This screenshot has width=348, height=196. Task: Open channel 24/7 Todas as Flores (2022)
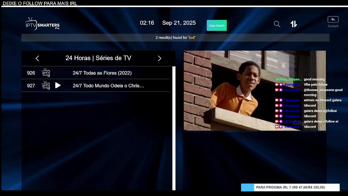pos(95,73)
